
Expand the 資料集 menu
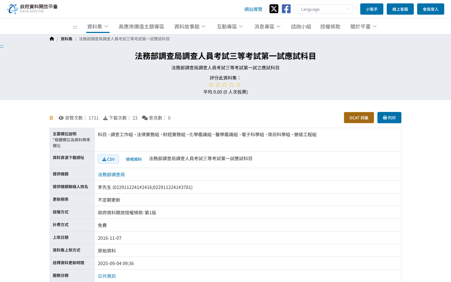[98, 27]
